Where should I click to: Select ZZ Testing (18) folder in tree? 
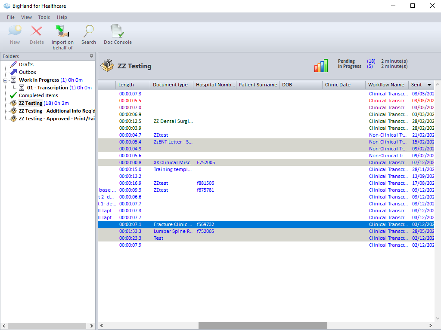click(x=43, y=103)
